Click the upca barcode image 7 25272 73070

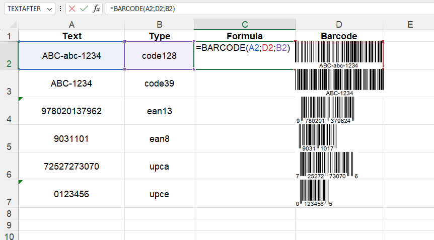(x=327, y=166)
